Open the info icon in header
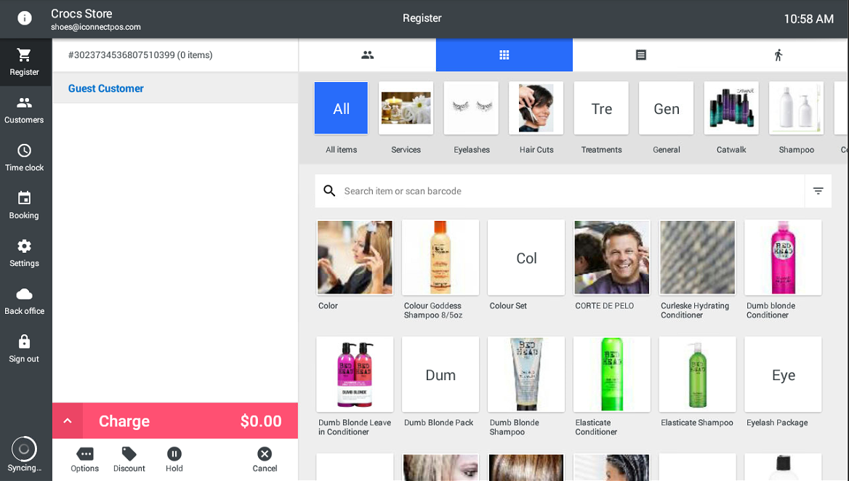The height and width of the screenshot is (481, 849). 25,18
